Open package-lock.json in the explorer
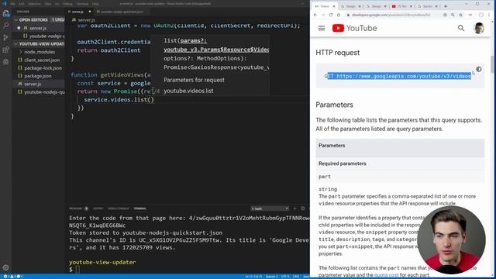The image size is (496, 279). [43, 67]
